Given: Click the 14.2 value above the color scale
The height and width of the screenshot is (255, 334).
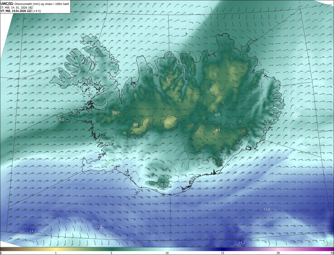Looking at the screenshot, I should (242, 243).
